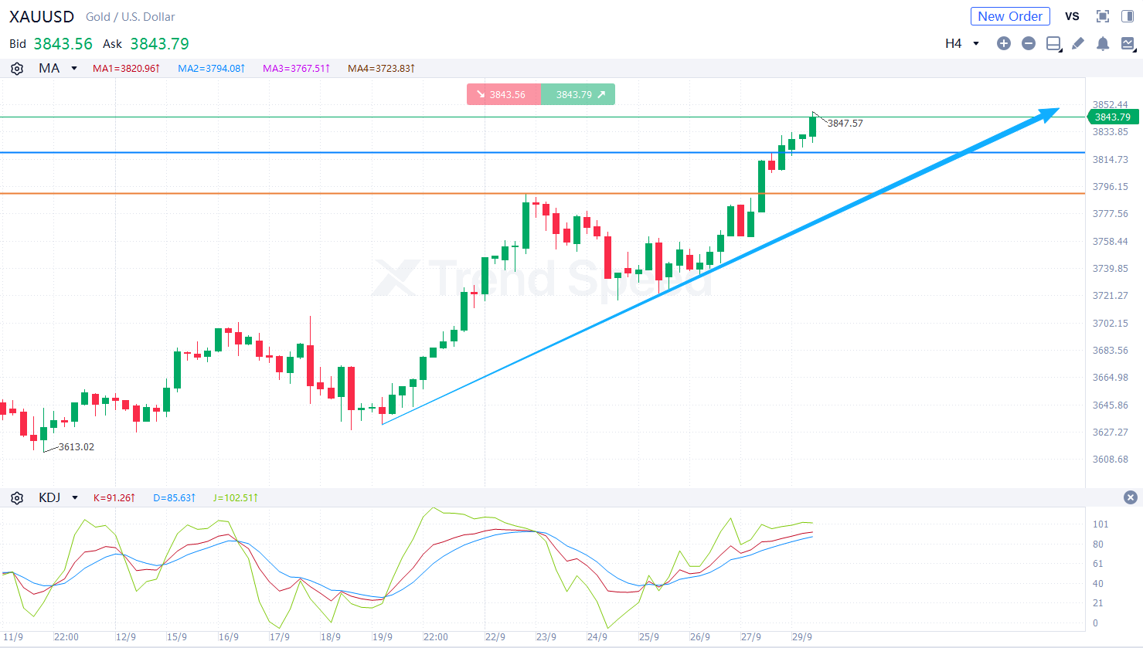Open the H4 timeframe dropdown
This screenshot has width=1143, height=648.
(x=962, y=43)
